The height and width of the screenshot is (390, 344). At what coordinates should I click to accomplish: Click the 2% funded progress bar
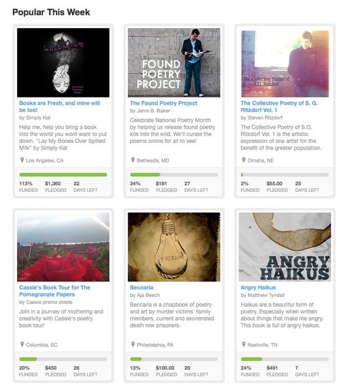pyautogui.click(x=284, y=175)
